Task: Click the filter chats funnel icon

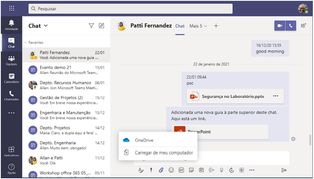Action: tap(91, 25)
